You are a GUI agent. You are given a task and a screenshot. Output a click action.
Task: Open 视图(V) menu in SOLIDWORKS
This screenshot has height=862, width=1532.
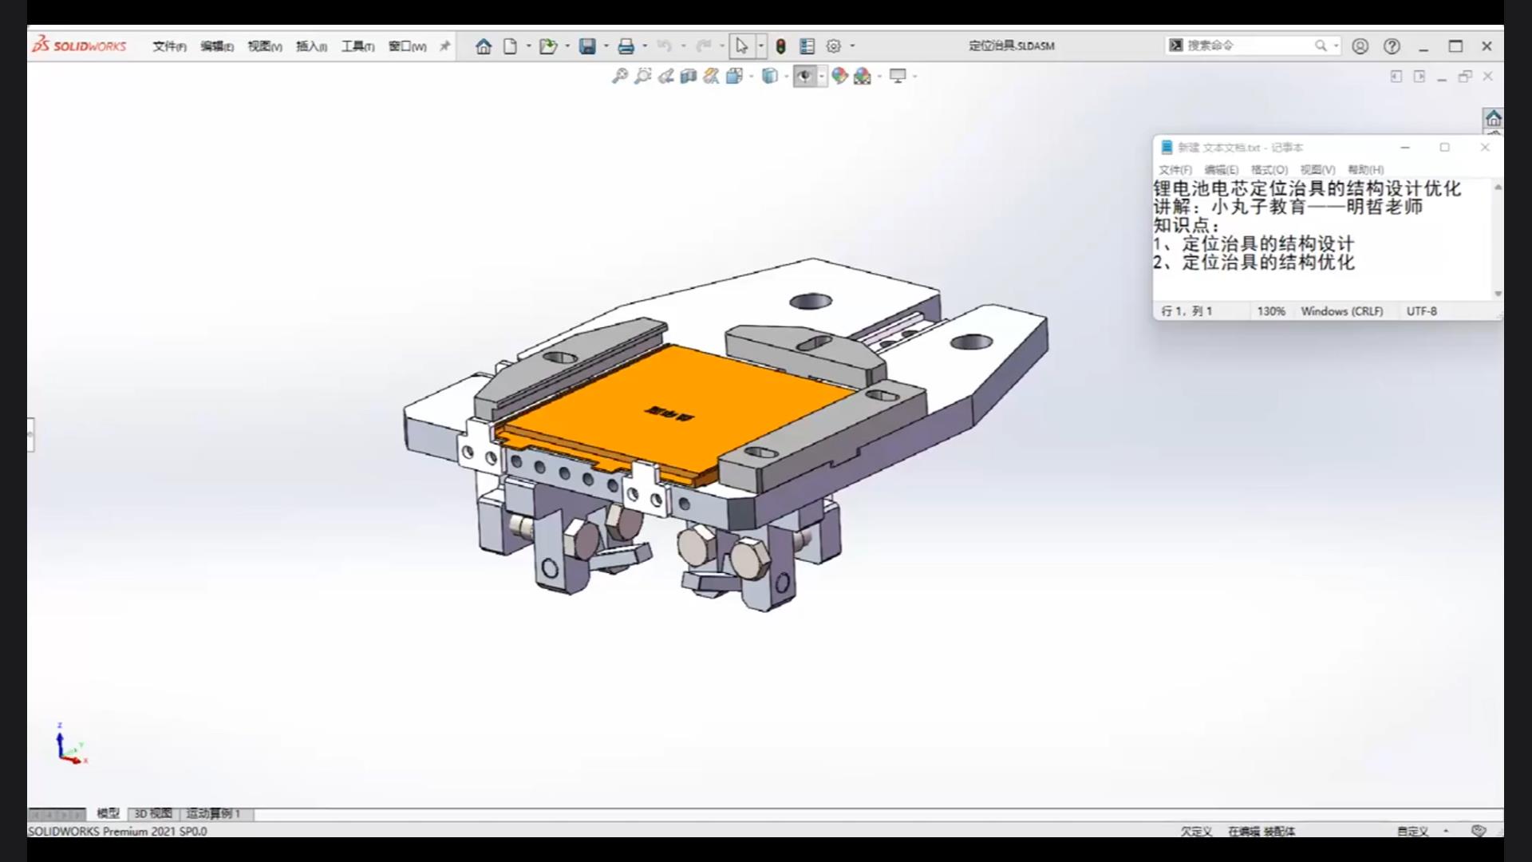point(264,46)
